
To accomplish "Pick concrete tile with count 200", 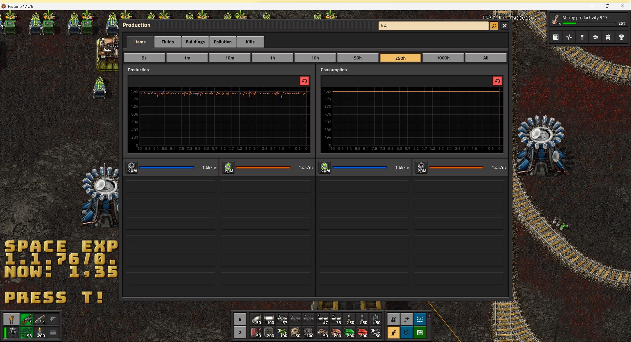I will point(269,332).
